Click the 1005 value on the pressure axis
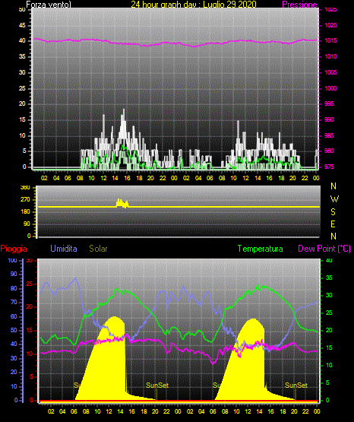 [x=330, y=72]
